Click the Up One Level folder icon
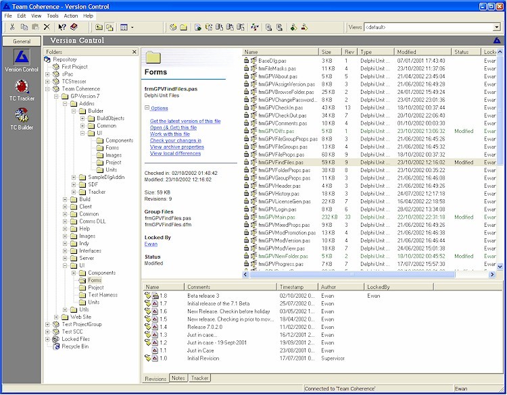This screenshot has height=395, width=507. (99, 28)
